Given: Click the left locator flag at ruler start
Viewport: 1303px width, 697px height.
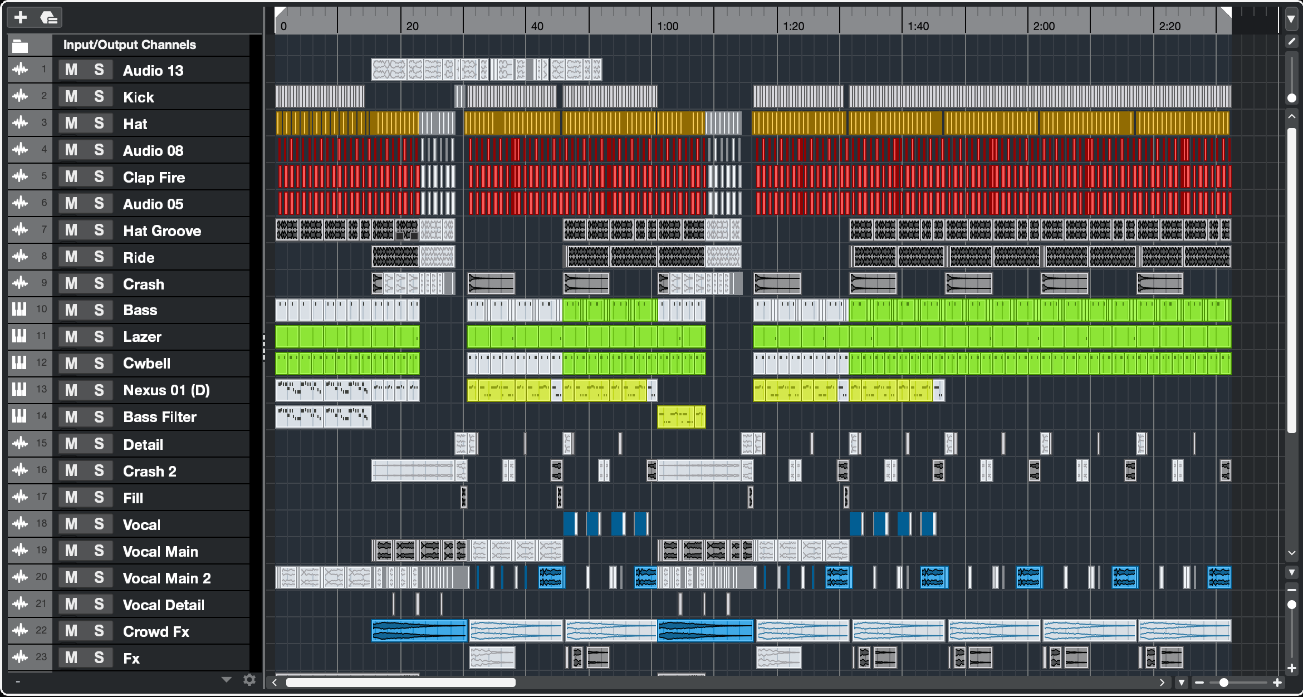Looking at the screenshot, I should (x=280, y=13).
